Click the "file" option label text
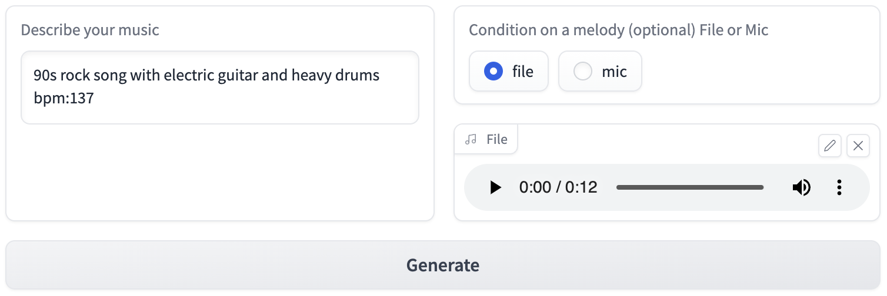The image size is (887, 296). tap(523, 72)
